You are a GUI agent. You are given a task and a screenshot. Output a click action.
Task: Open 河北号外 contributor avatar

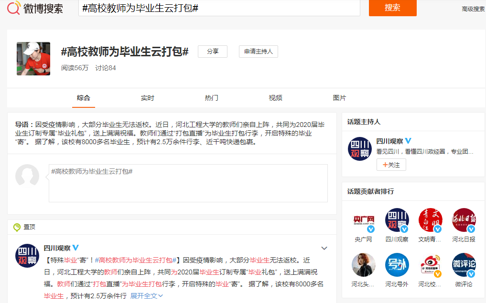tap(397, 265)
